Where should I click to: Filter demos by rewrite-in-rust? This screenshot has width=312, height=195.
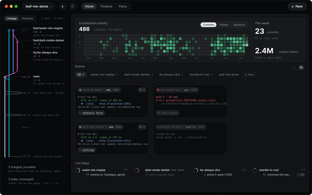(201, 75)
